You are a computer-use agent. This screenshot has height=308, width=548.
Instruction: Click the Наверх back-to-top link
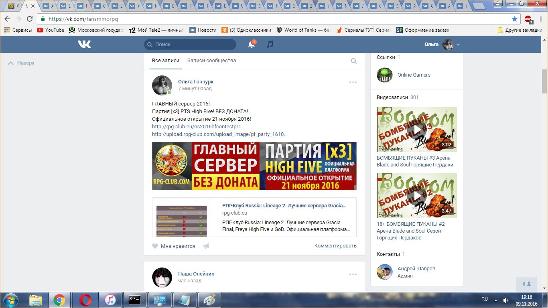click(21, 63)
